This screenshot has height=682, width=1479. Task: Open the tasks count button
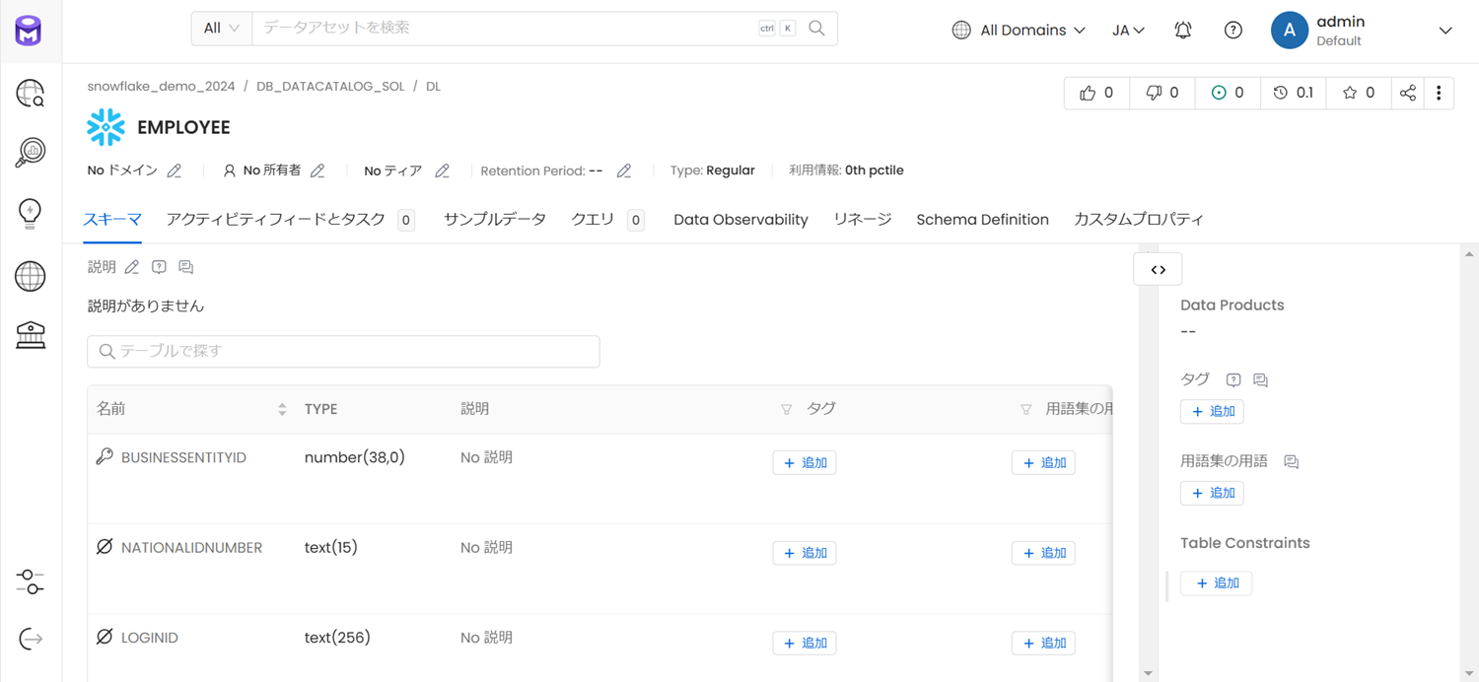click(x=1227, y=93)
